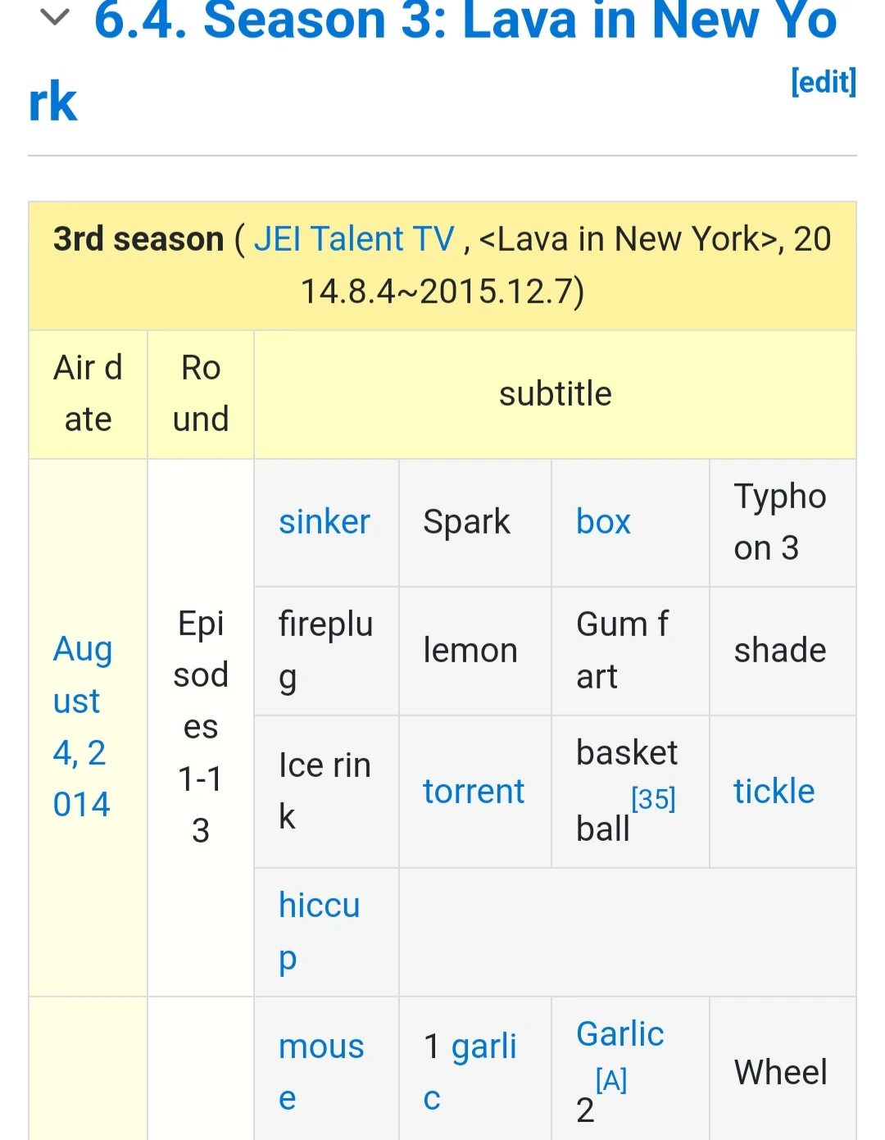
Task: Jump to footnote [35] beside basketball
Action: [653, 798]
